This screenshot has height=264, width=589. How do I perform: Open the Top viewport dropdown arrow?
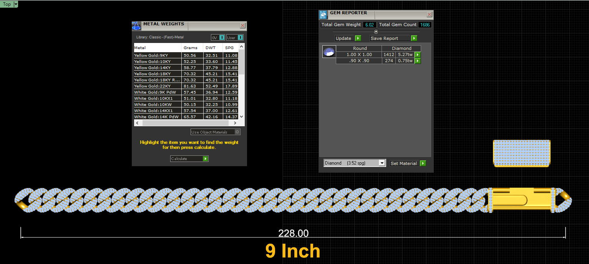pyautogui.click(x=16, y=4)
